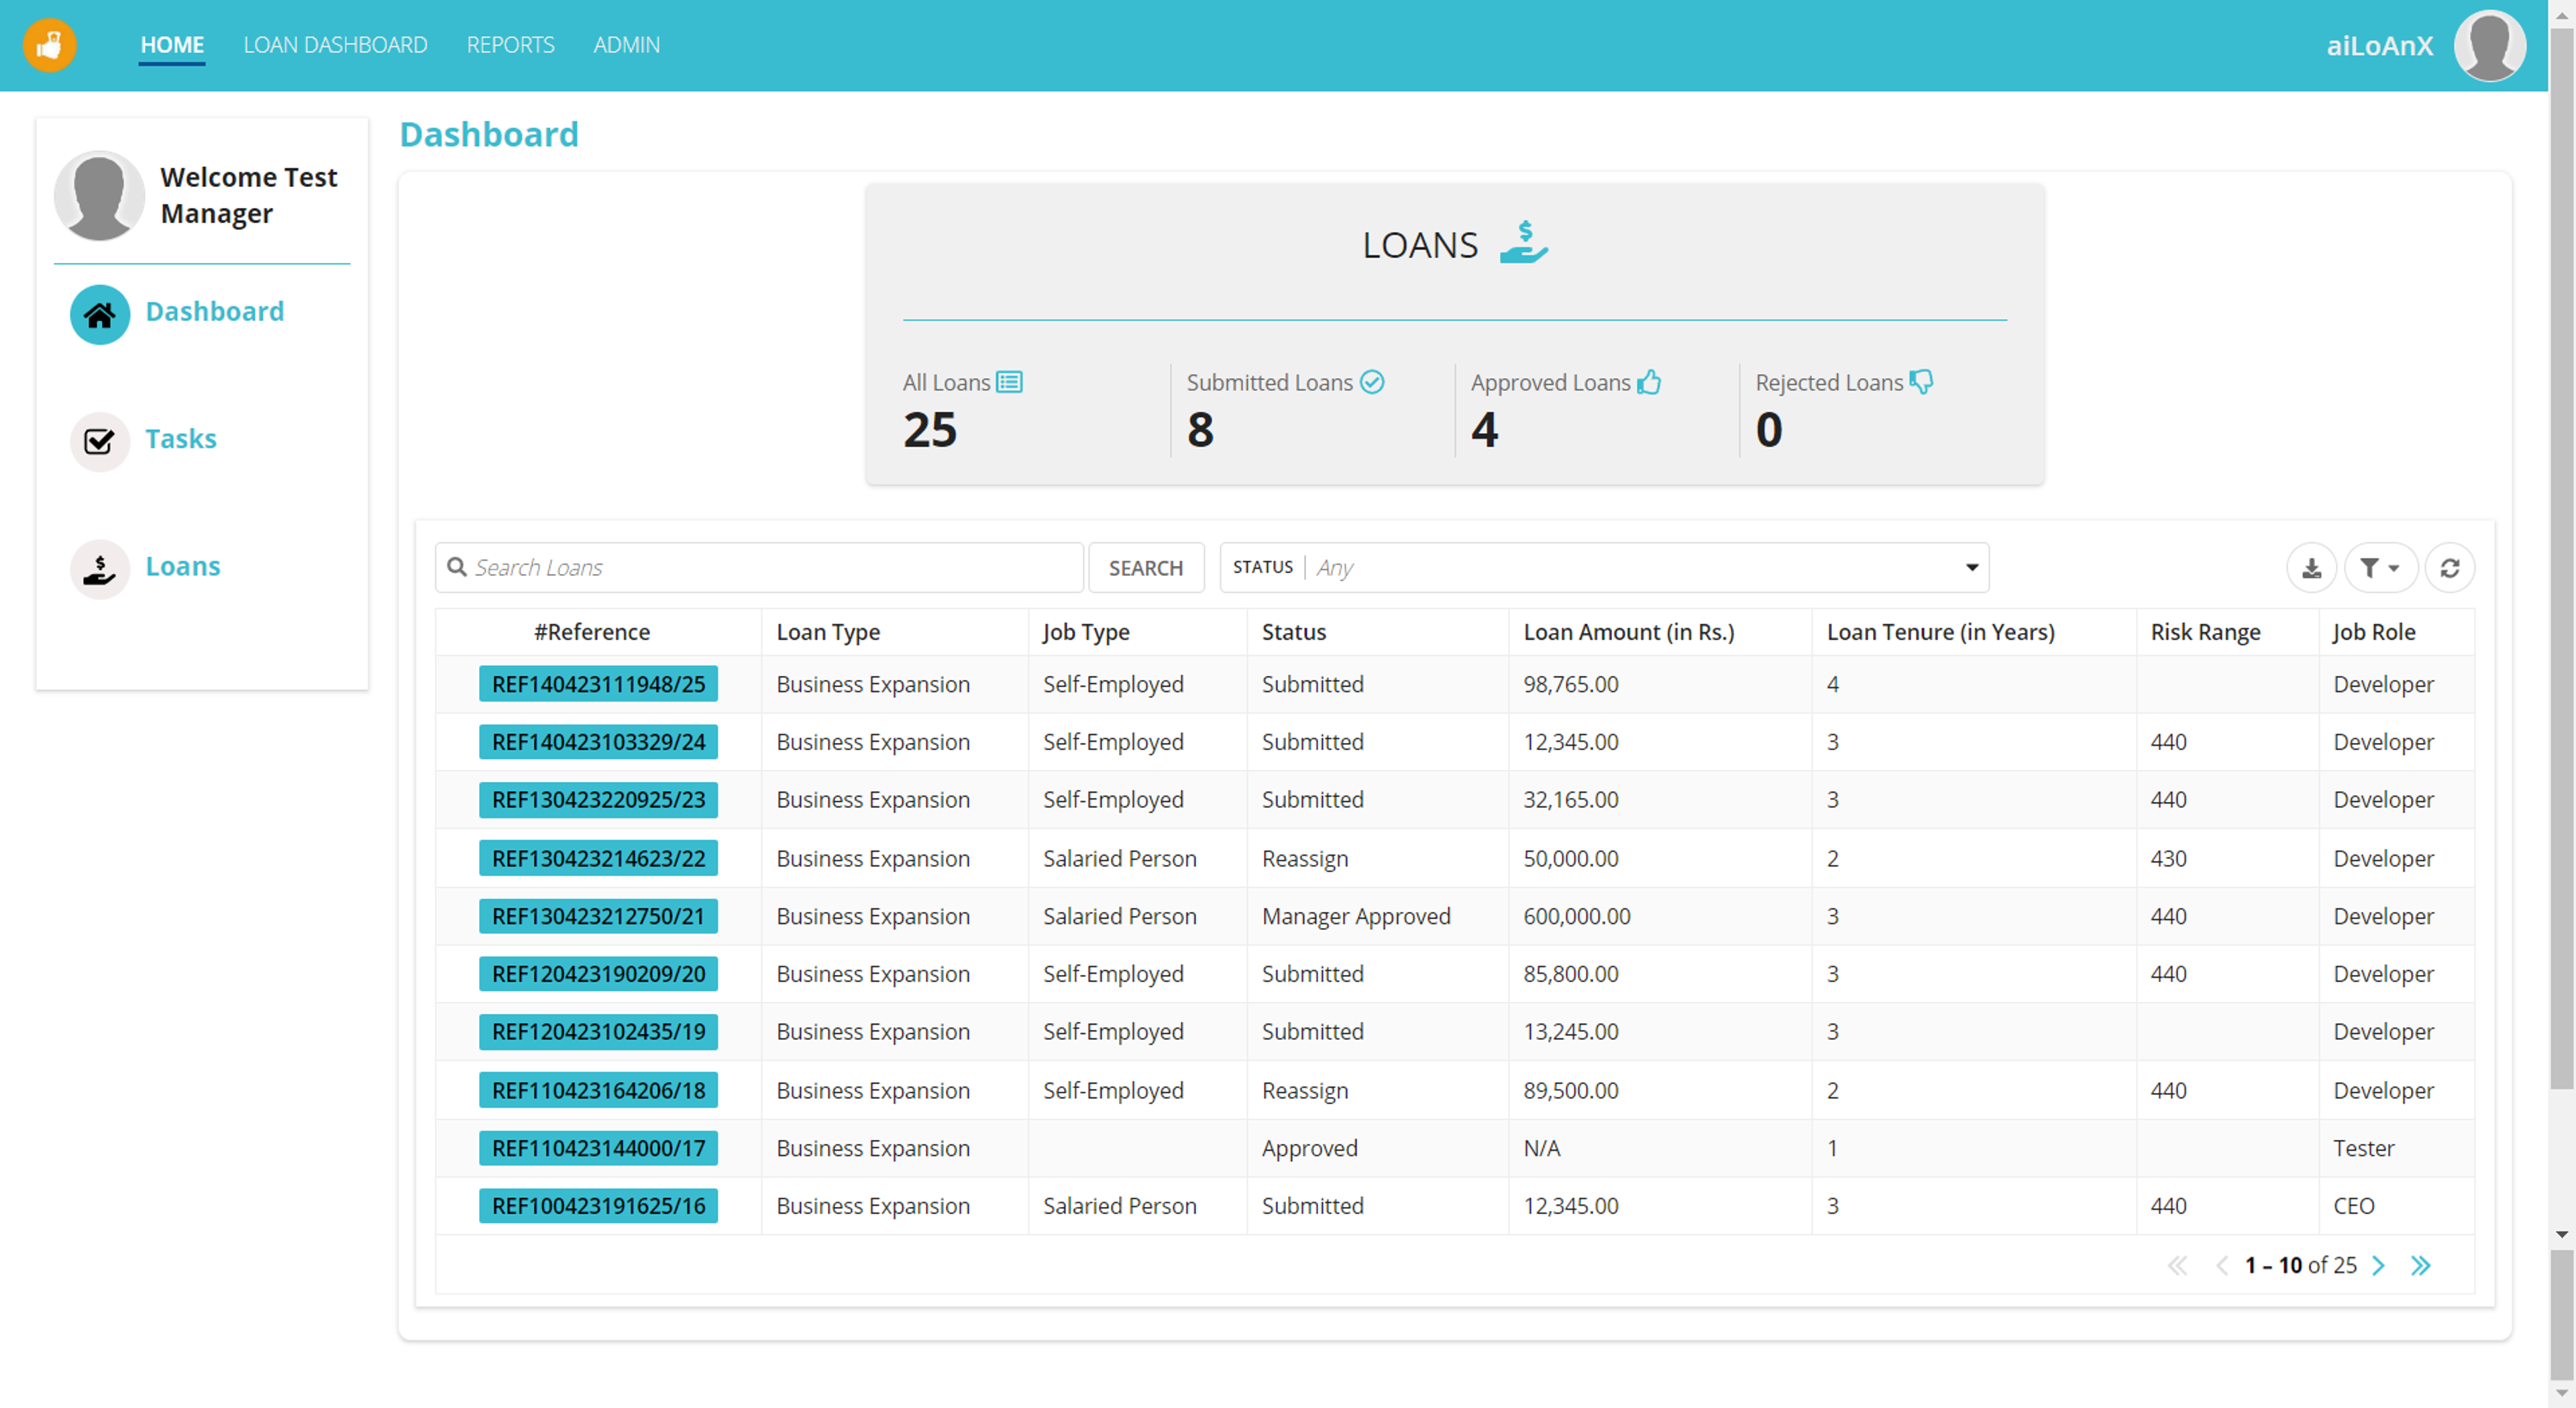The width and height of the screenshot is (2576, 1408).
Task: Open loan REF140423111948/25
Action: (x=598, y=685)
